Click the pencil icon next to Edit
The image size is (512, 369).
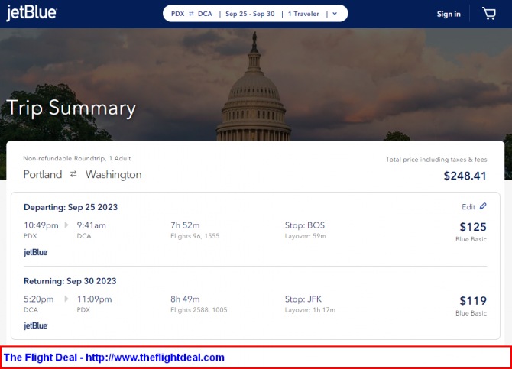pyautogui.click(x=483, y=206)
